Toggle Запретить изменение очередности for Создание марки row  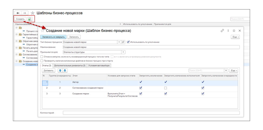point(203,94)
